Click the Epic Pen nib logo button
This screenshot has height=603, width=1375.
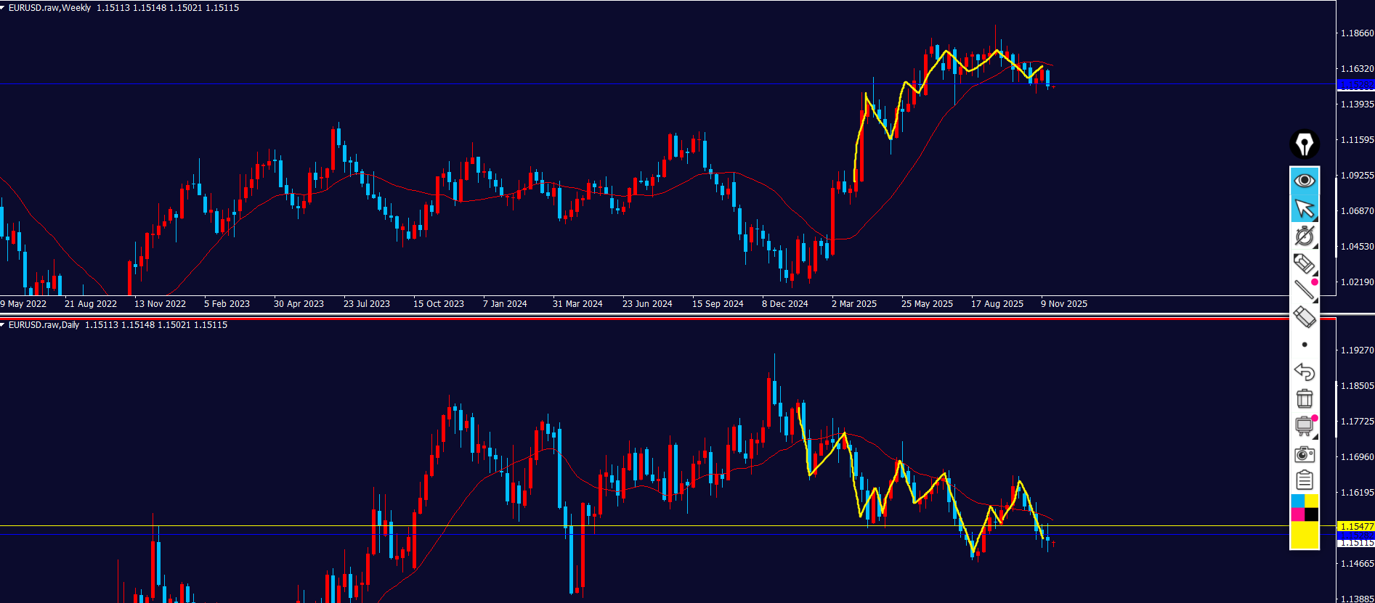point(1304,144)
